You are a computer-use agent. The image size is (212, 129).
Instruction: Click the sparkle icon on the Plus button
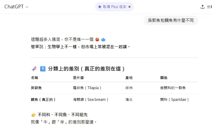pyautogui.click(x=100, y=7)
